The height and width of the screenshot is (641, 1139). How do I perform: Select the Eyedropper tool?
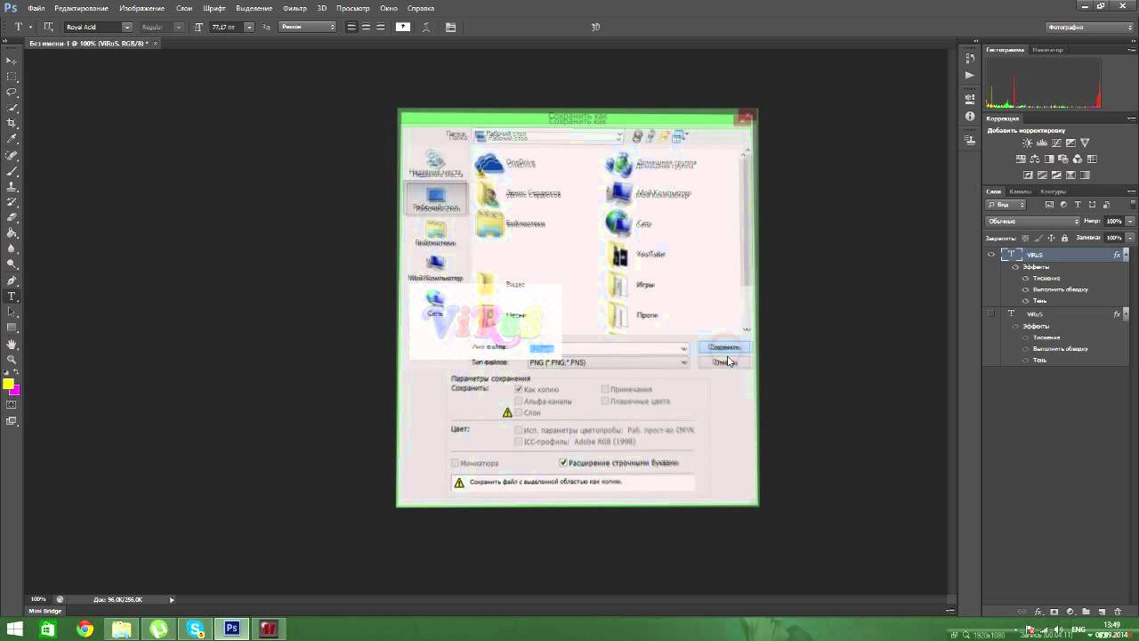pos(12,140)
